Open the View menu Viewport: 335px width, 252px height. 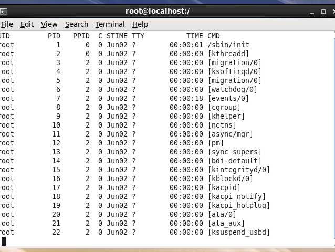pos(49,24)
